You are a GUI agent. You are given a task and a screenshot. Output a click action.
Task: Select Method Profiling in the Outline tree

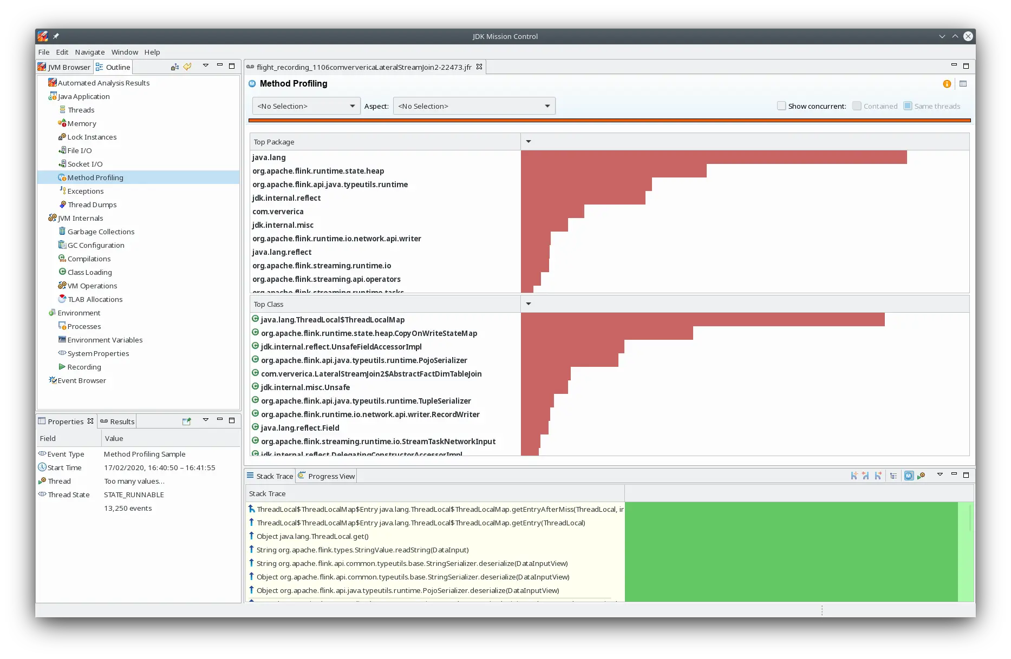click(x=95, y=177)
